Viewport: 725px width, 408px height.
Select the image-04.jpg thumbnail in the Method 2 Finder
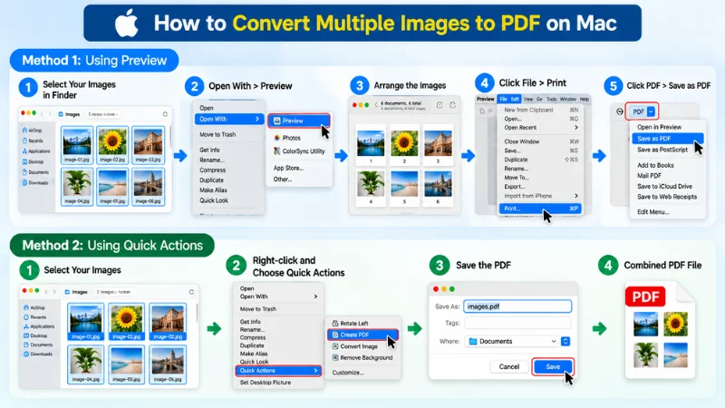(85, 364)
